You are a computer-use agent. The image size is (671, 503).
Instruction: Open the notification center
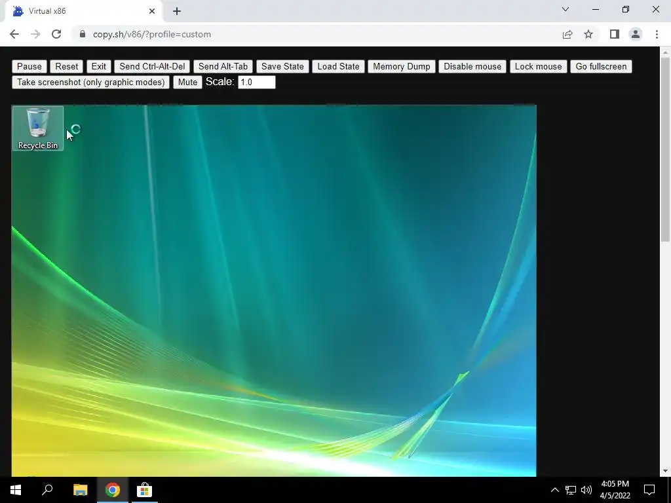coord(649,490)
